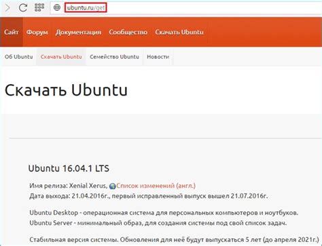The image size is (322, 246).
Task: Open Документация in top menu
Action: tap(78, 33)
